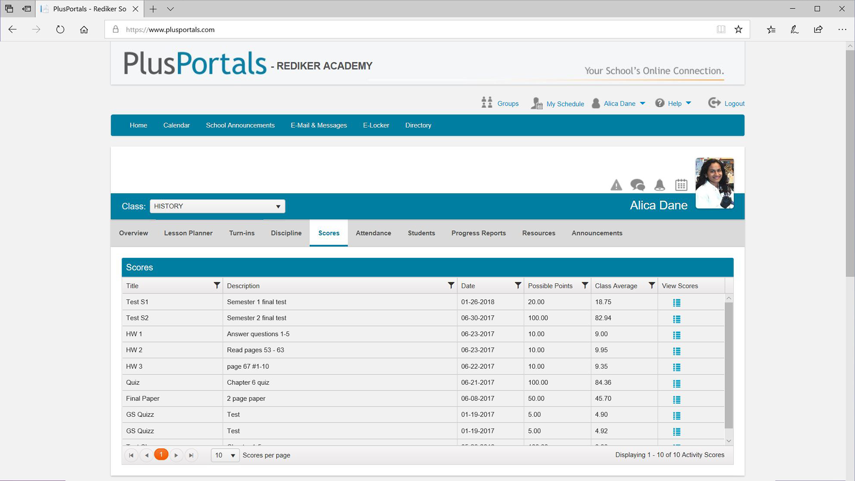Filter the Class Average column
This screenshot has width=855, height=481.
pyautogui.click(x=651, y=285)
